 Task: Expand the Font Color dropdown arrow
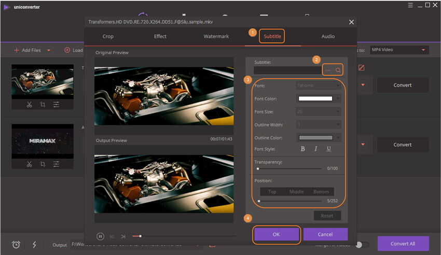338,98
